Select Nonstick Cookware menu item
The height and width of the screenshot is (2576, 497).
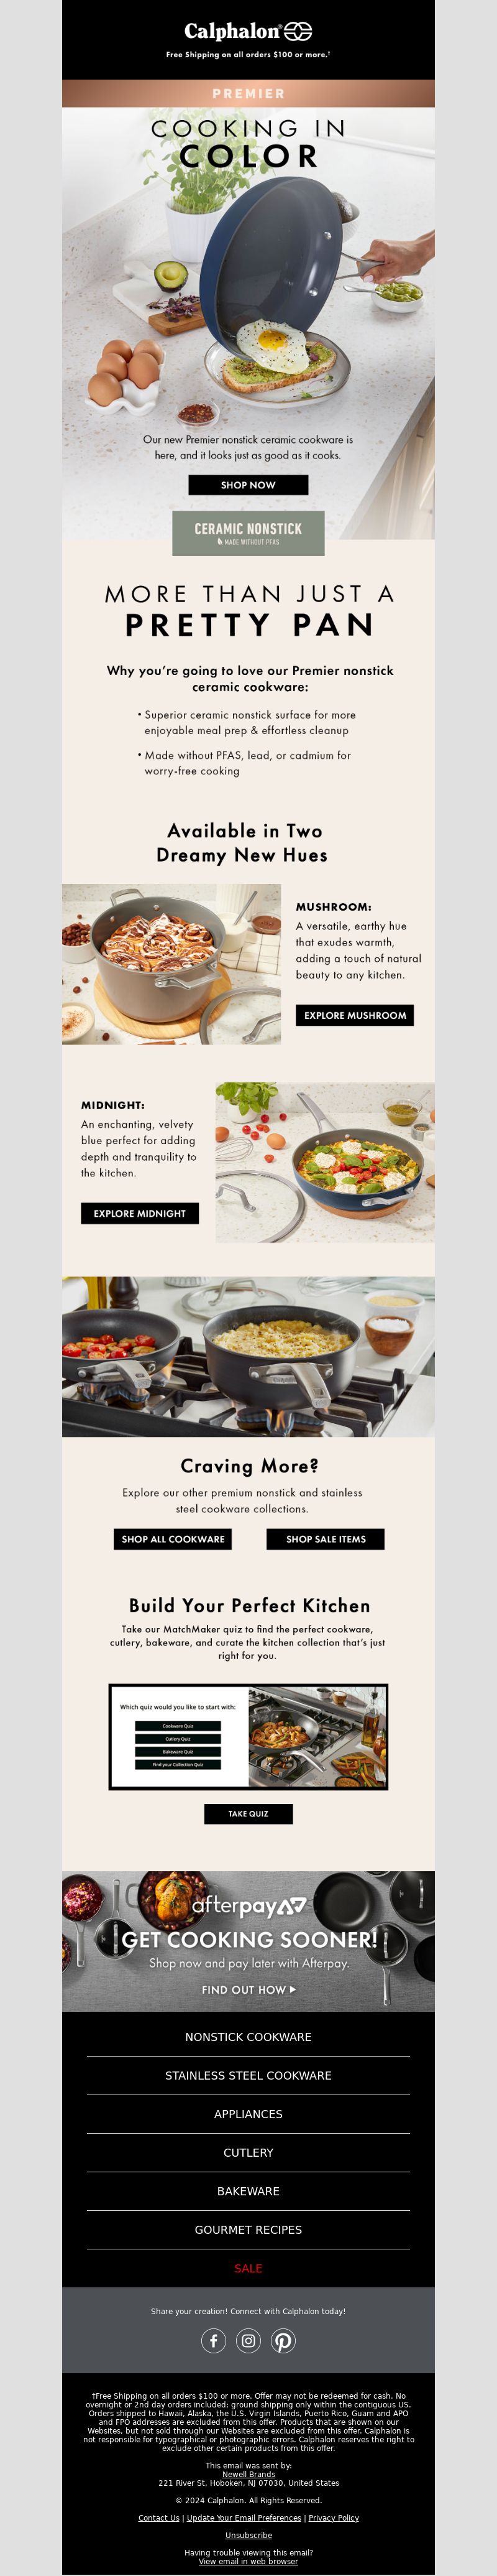point(248,2037)
